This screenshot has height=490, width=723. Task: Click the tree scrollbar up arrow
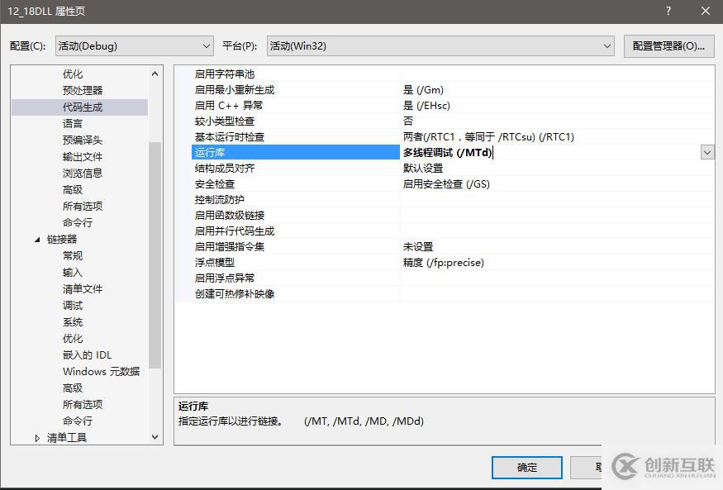click(155, 74)
